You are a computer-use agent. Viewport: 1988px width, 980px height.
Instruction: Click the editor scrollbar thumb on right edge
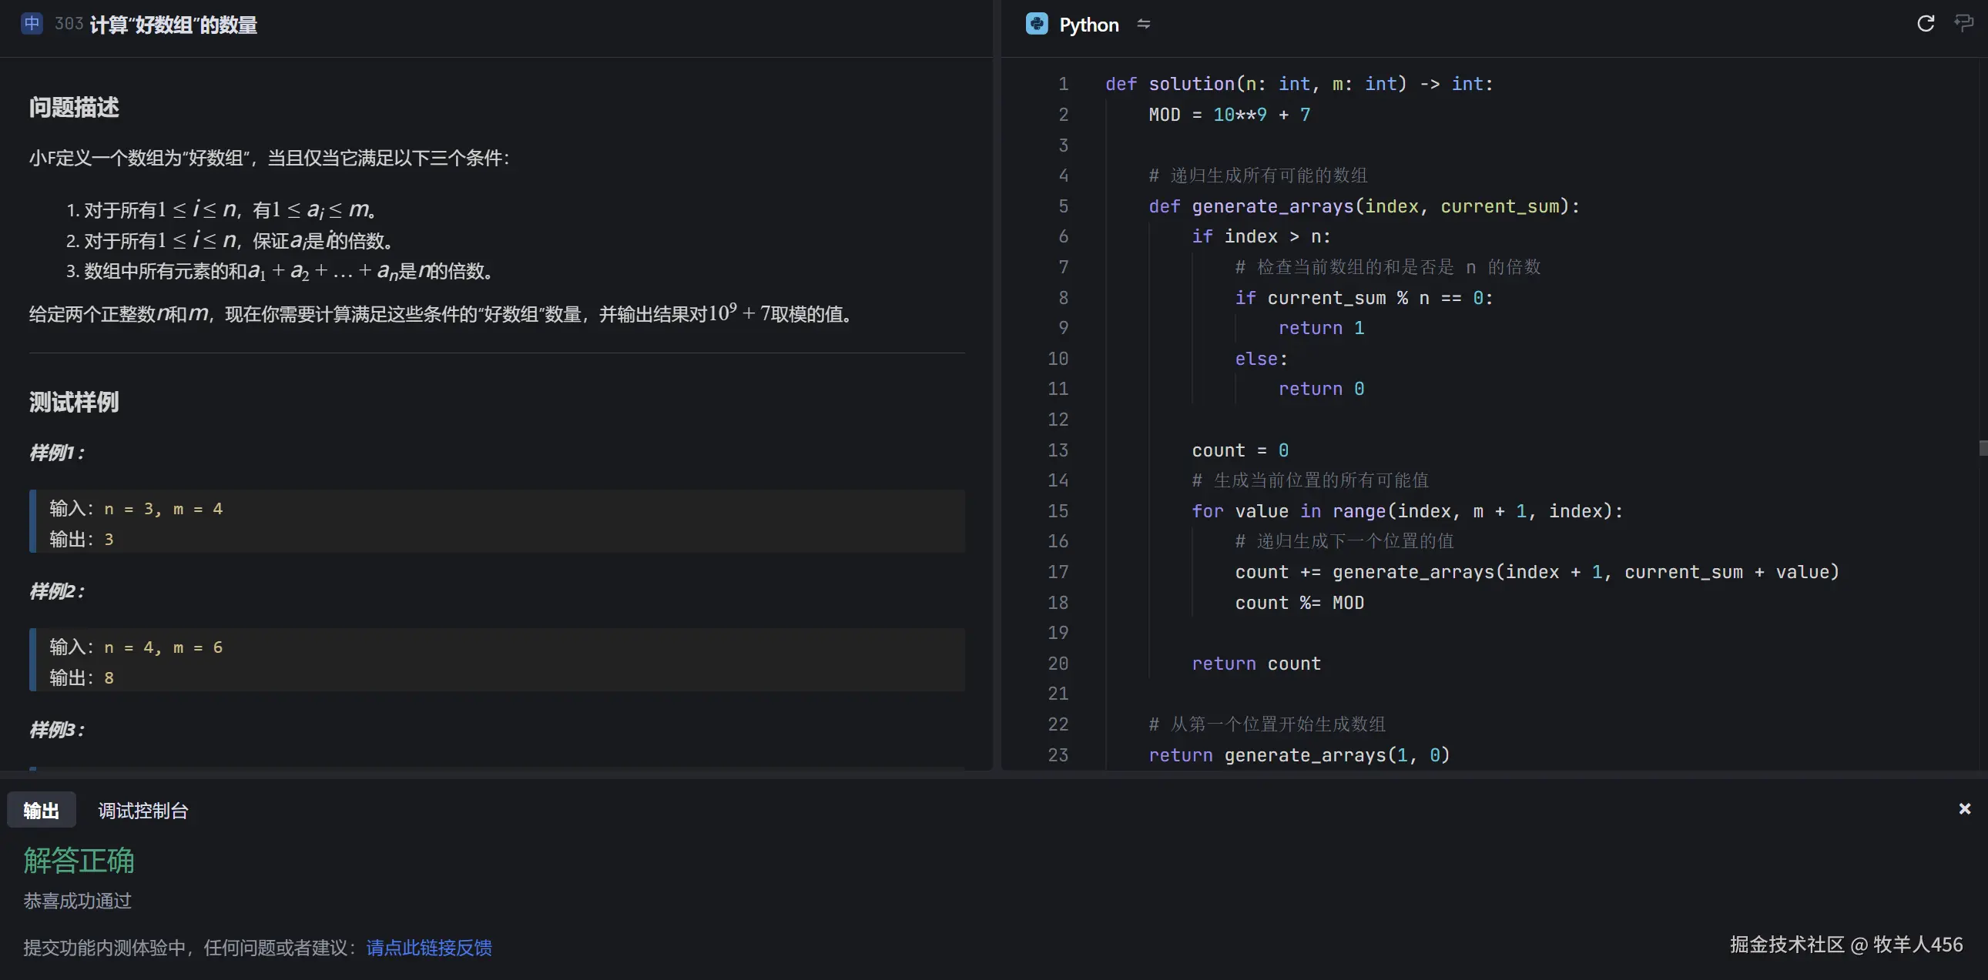[1982, 447]
